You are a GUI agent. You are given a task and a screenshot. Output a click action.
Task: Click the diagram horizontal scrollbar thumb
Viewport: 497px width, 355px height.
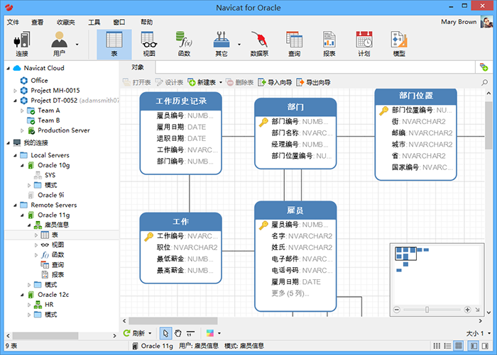tap(173, 321)
